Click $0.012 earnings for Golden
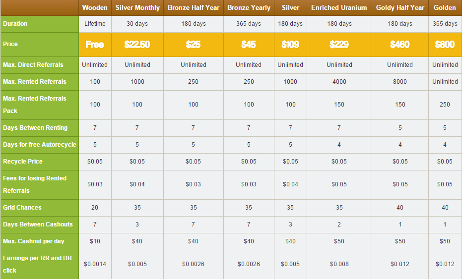 (445, 264)
